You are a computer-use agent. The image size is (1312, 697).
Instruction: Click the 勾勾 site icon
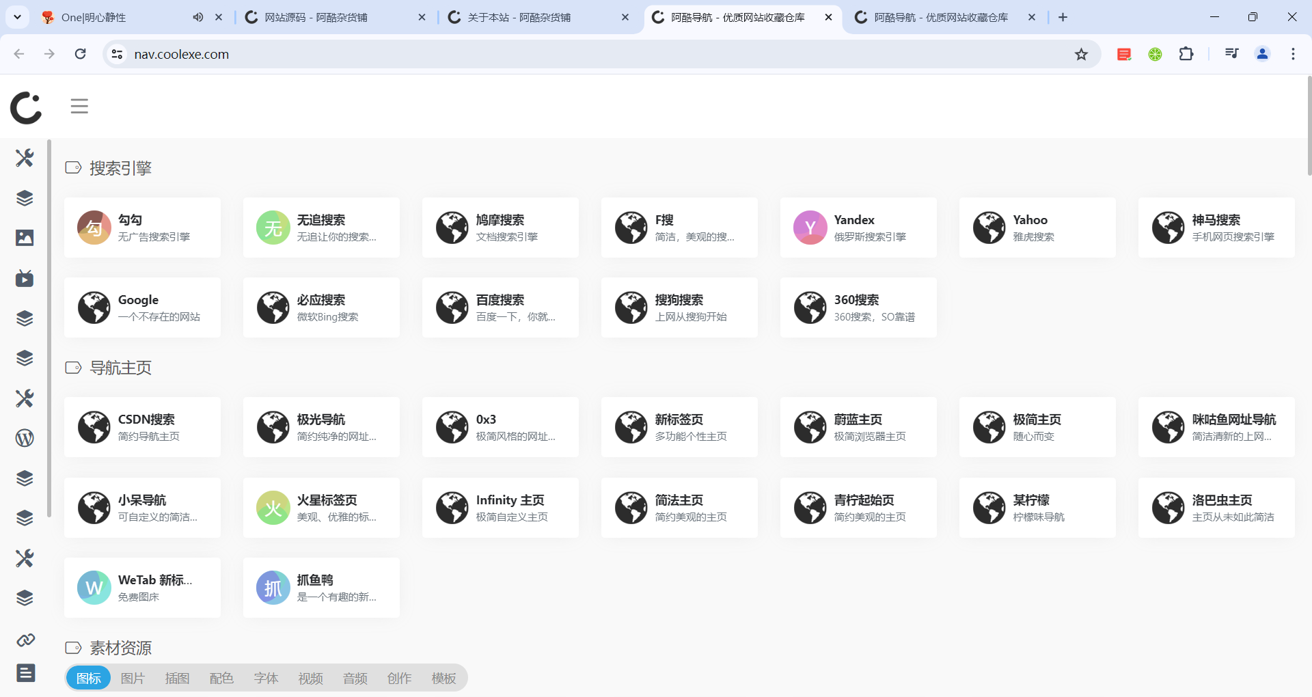[94, 228]
